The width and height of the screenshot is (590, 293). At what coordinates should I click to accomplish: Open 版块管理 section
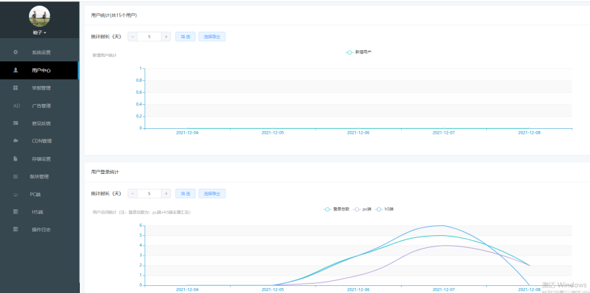40,177
